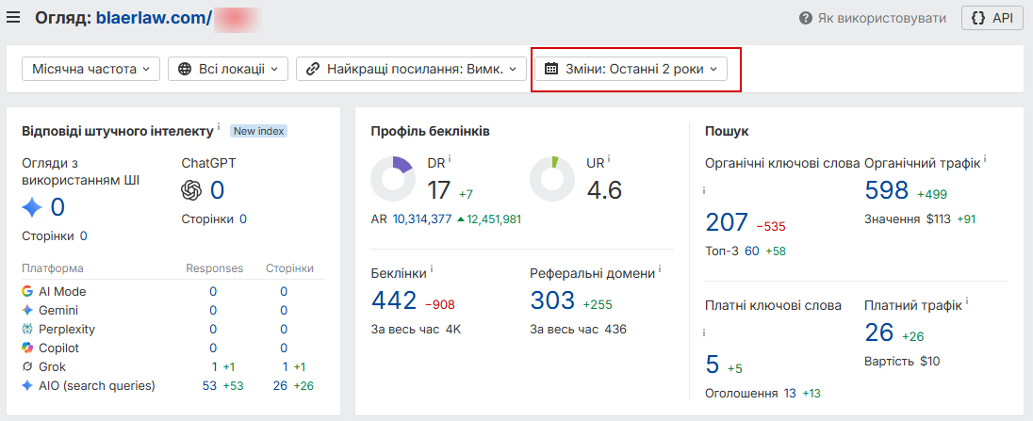This screenshot has width=1033, height=421.
Task: Click the UR donut chart
Action: pyautogui.click(x=552, y=178)
